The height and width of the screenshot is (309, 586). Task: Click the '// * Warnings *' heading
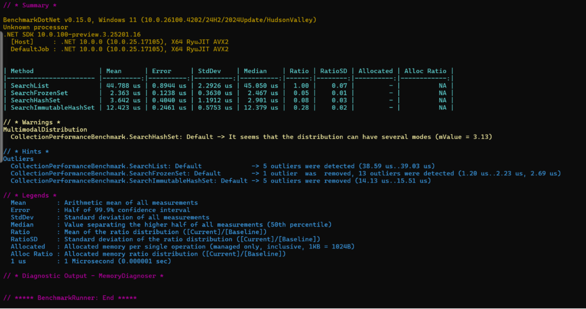tap(32, 122)
